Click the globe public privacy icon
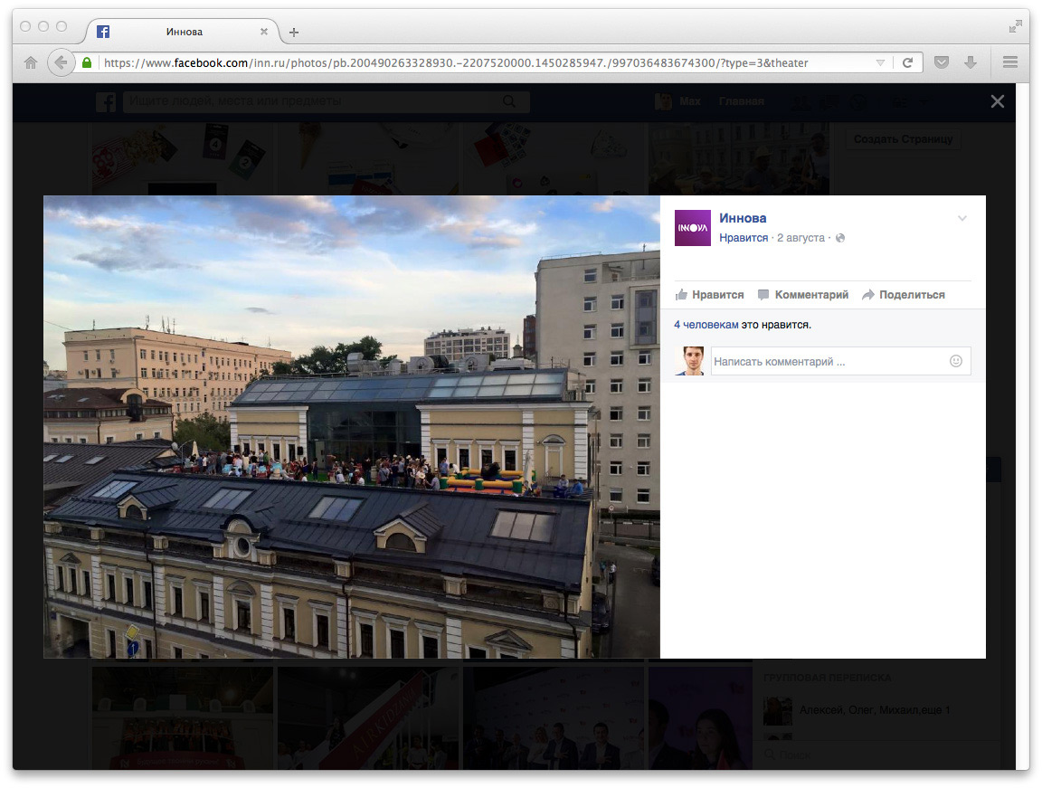This screenshot has height=788, width=1042. pos(840,238)
